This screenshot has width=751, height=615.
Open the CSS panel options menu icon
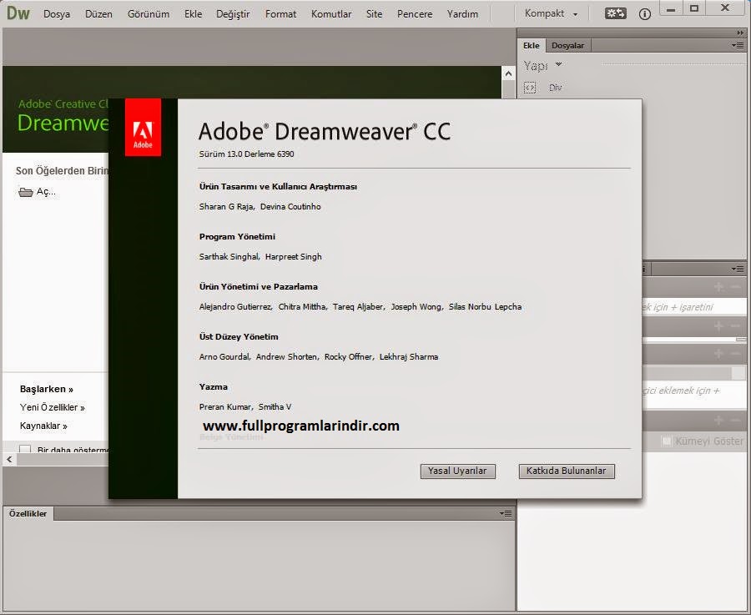coord(738,269)
